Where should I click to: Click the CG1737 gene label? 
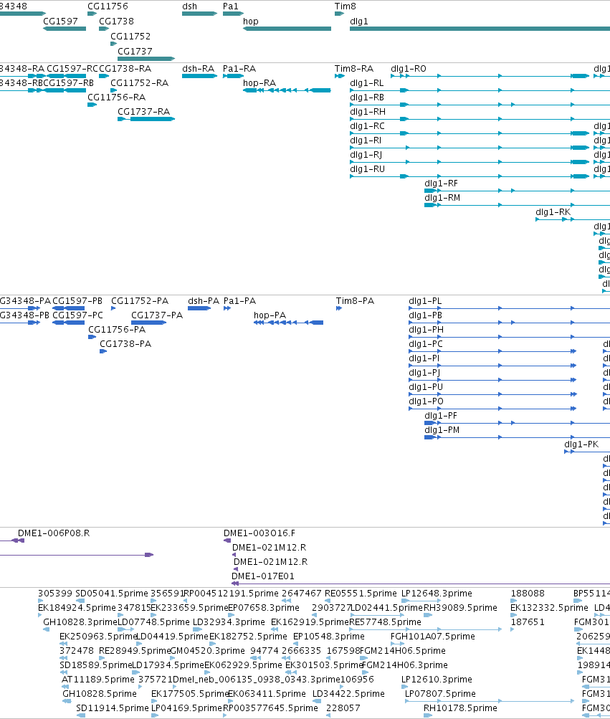tap(135, 52)
